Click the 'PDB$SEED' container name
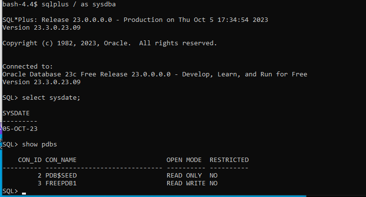The image size is (366, 197). (61, 176)
